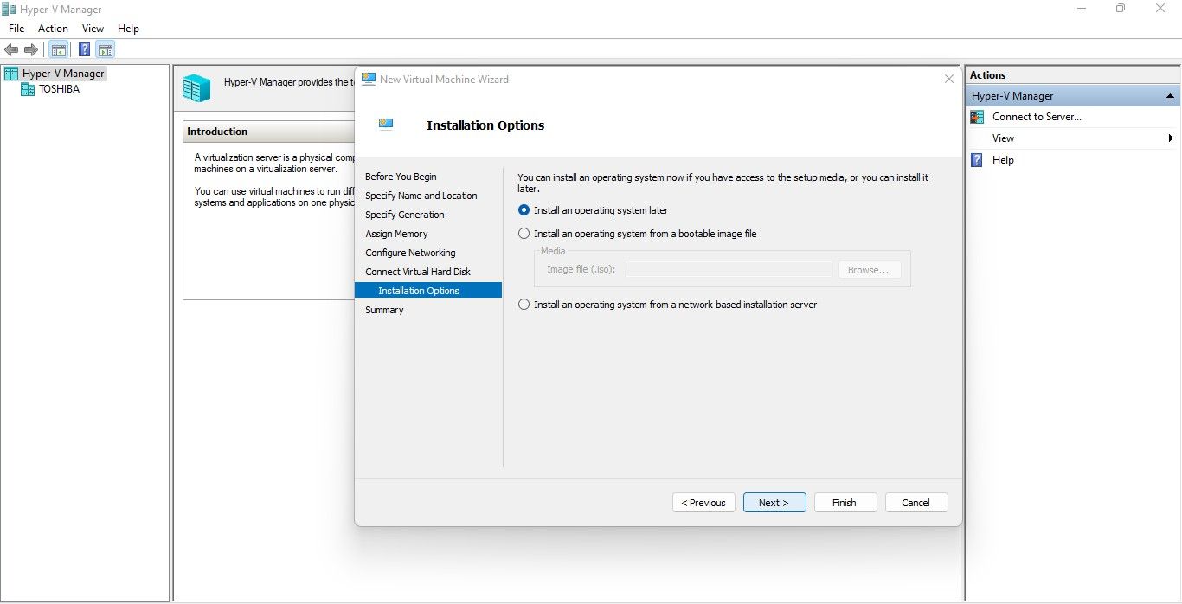Open the Help menu
The image size is (1182, 604).
point(128,29)
